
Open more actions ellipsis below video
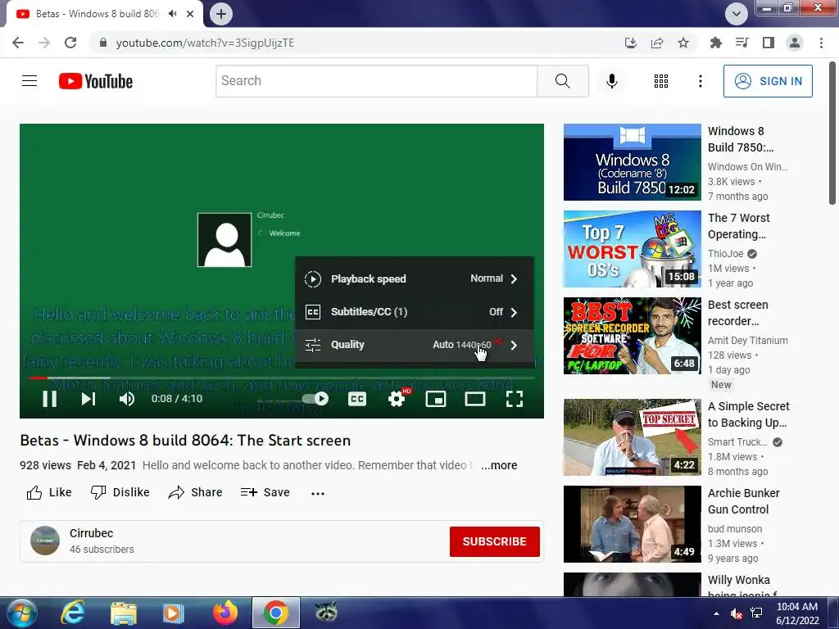[x=318, y=493]
